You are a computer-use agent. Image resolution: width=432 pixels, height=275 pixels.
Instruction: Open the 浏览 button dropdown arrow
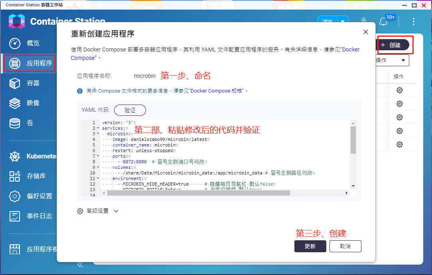343,21
